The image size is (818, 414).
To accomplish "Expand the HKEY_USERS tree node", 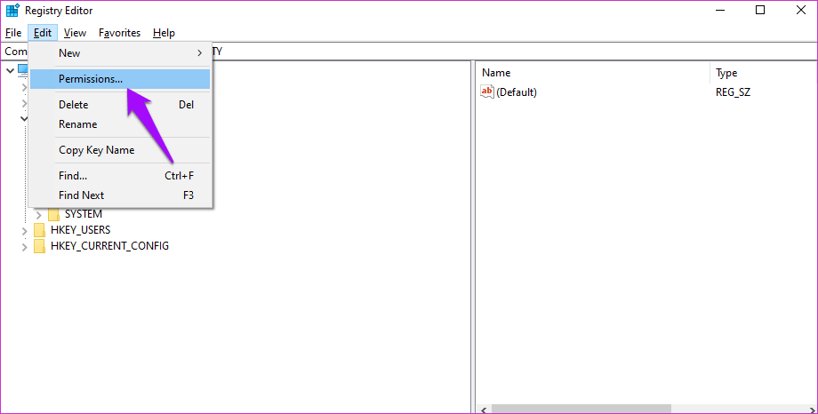I will click(x=24, y=230).
